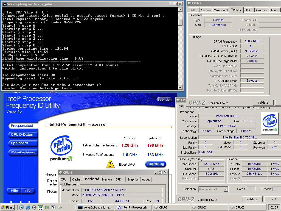Click the Info button in the Intel utility

pos(28,191)
